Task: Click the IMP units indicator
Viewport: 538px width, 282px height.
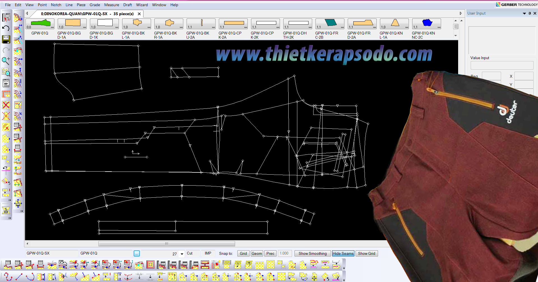Action: 208,253
